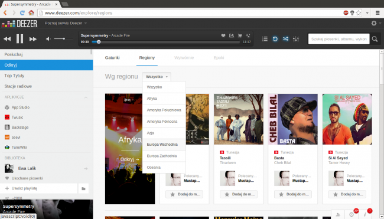Click the Deezer logo
The height and width of the screenshot is (219, 384).
[x=19, y=24]
